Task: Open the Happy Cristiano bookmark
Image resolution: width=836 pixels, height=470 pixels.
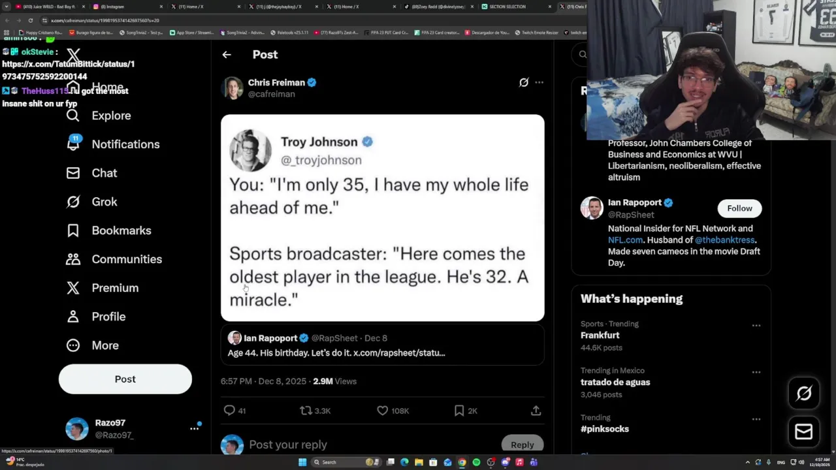Action: 40,33
